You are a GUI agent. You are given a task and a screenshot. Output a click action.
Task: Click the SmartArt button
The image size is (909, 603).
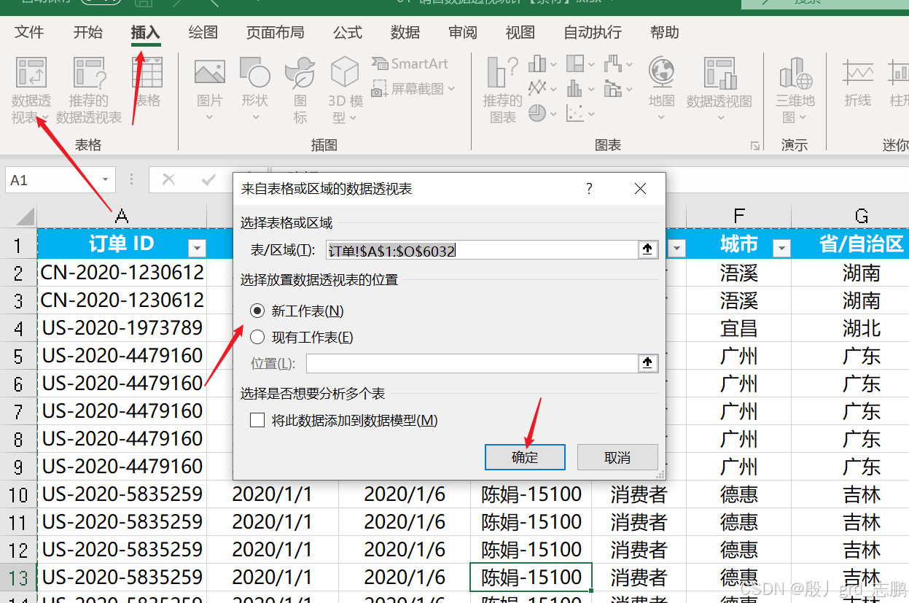(x=410, y=64)
